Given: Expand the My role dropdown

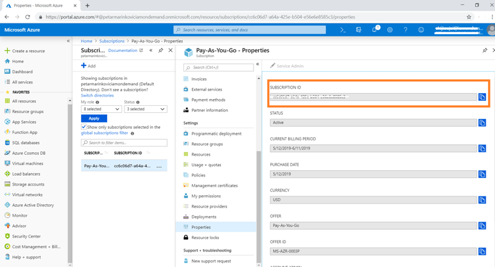Looking at the screenshot, I should pos(101,109).
